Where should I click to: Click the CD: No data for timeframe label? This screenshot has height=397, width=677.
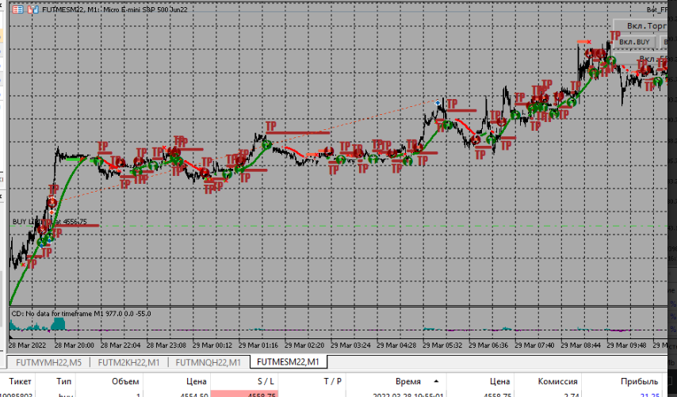pyautogui.click(x=81, y=314)
